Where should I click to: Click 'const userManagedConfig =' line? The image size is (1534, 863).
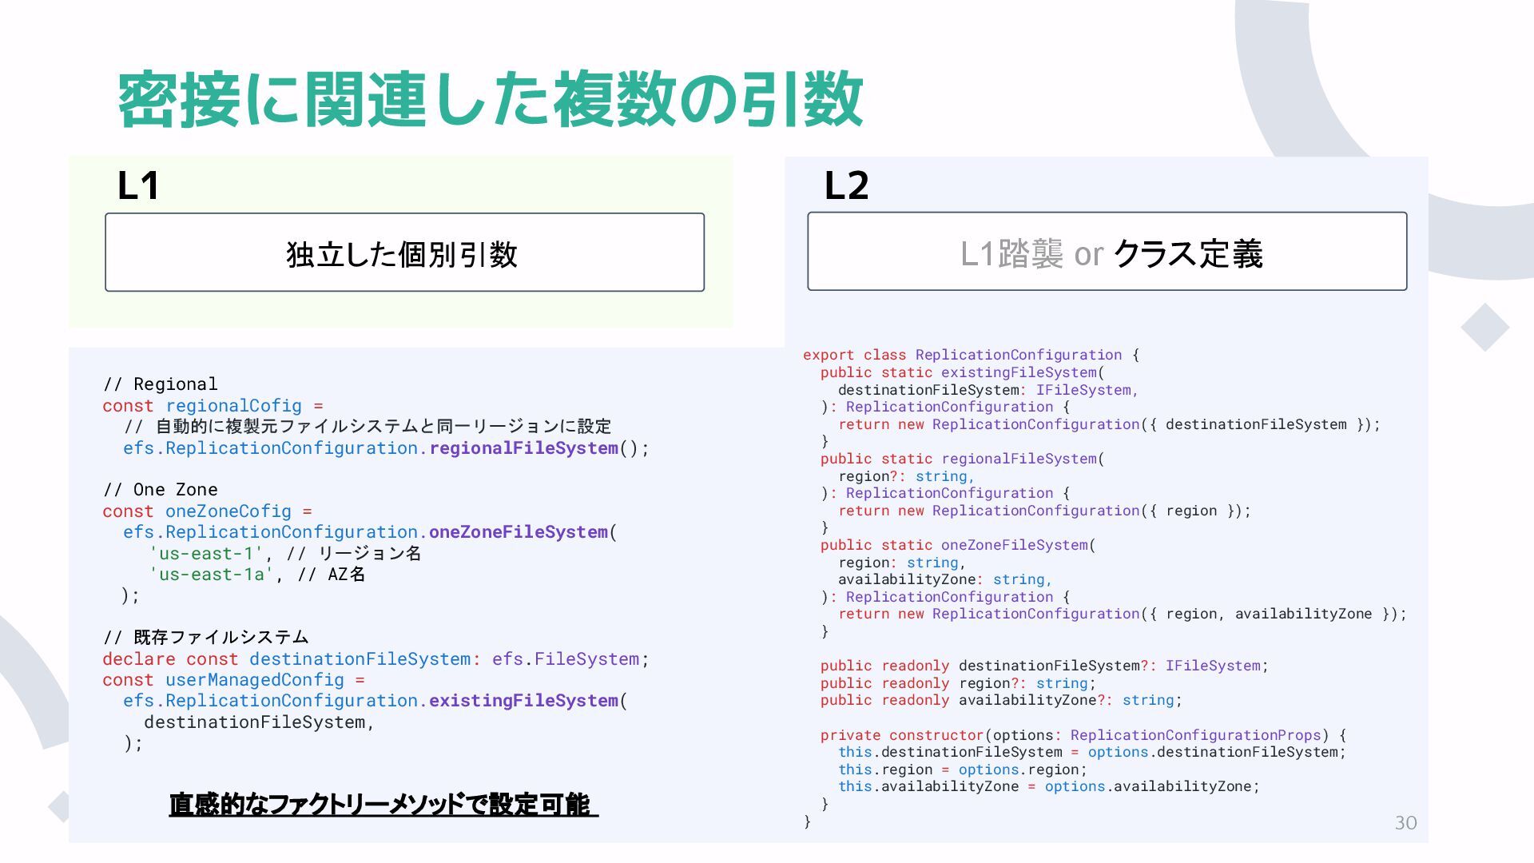click(233, 680)
